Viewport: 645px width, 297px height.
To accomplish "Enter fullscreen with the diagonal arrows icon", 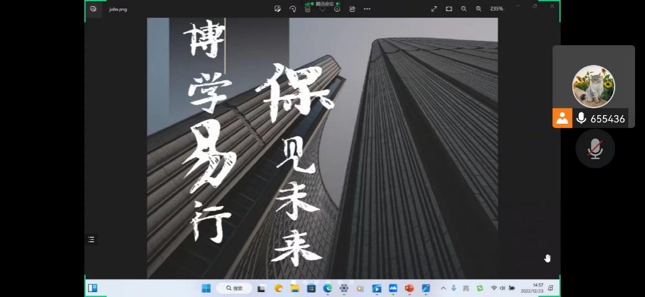I will click(434, 9).
